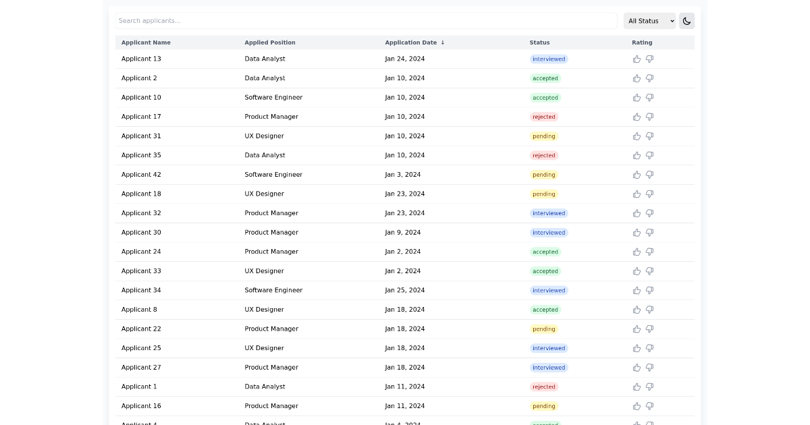
Task: Give thumbs down to Applicant 1
Action: (x=649, y=387)
